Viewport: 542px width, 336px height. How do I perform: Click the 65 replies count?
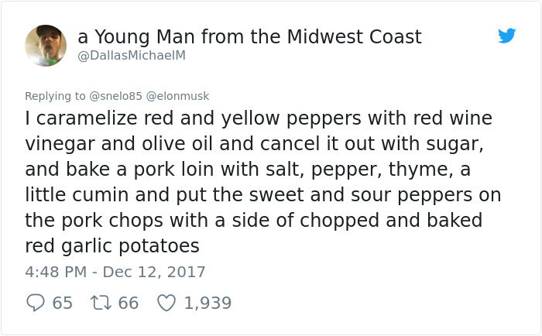62,303
